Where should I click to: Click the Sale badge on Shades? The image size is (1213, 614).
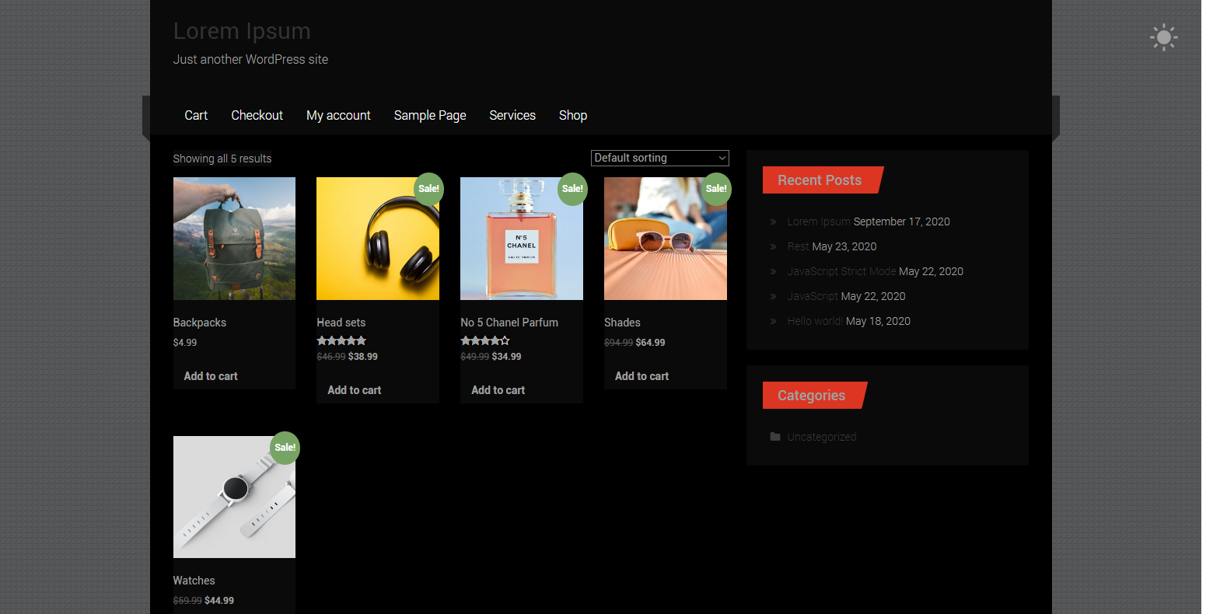(x=716, y=189)
